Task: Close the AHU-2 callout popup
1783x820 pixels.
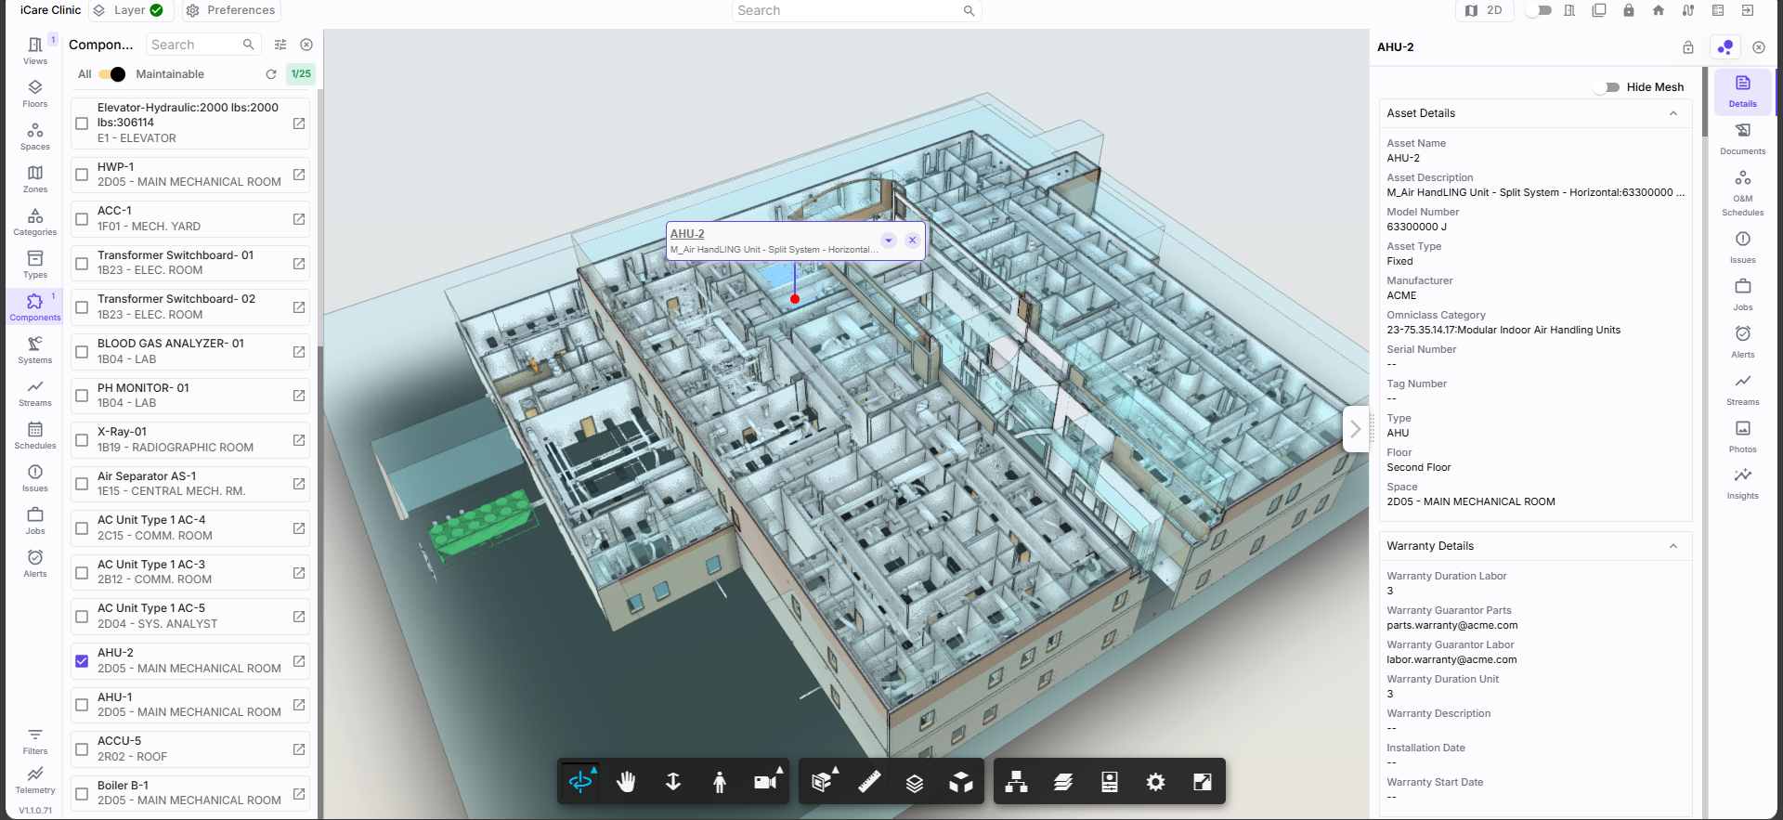Action: 913,241
